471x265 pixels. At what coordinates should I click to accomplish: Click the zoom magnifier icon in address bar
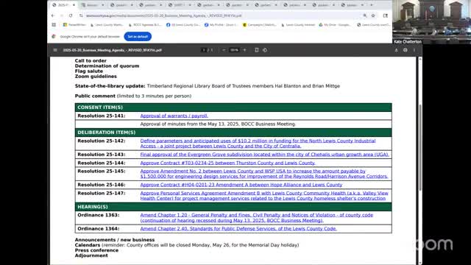tap(365, 15)
